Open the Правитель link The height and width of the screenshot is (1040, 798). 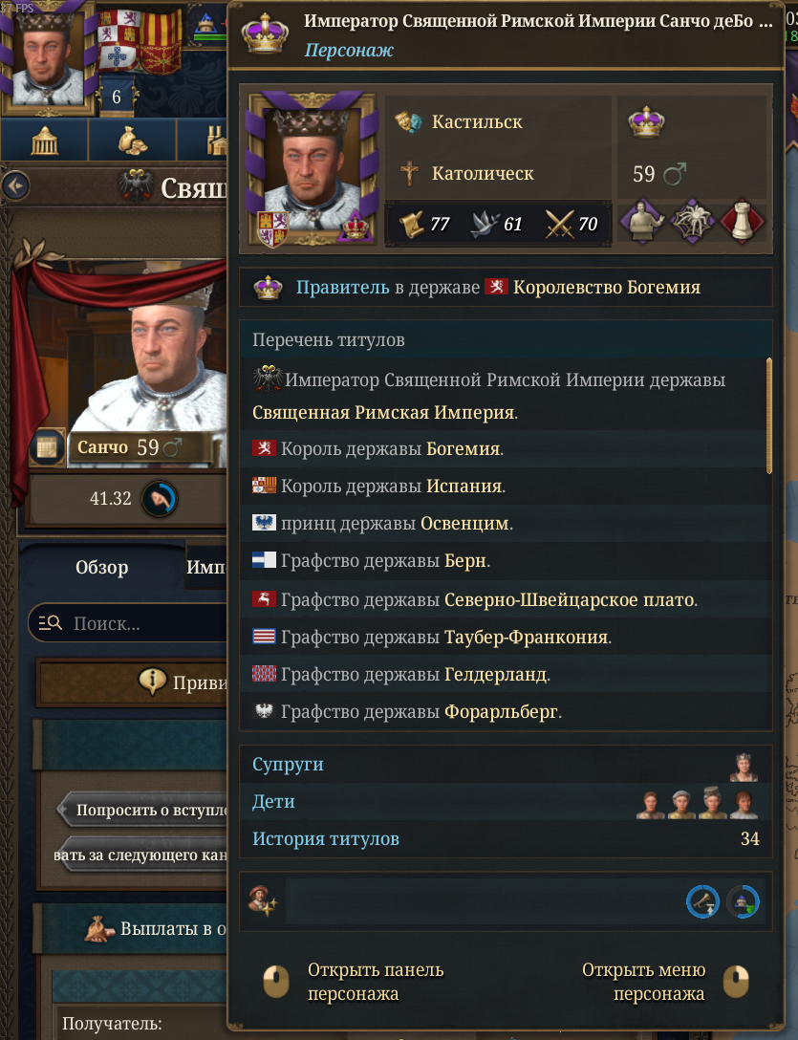342,287
